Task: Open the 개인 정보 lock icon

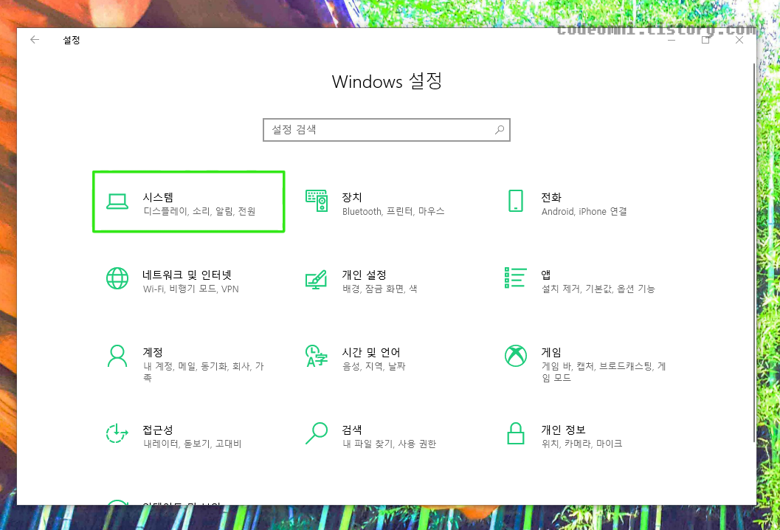Action: tap(516, 433)
